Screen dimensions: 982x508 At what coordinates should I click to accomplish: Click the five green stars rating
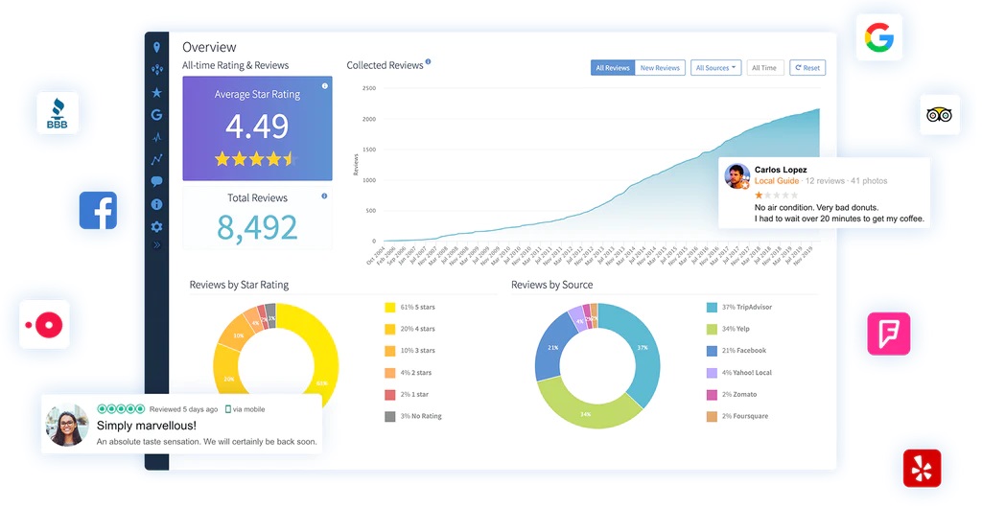point(121,409)
